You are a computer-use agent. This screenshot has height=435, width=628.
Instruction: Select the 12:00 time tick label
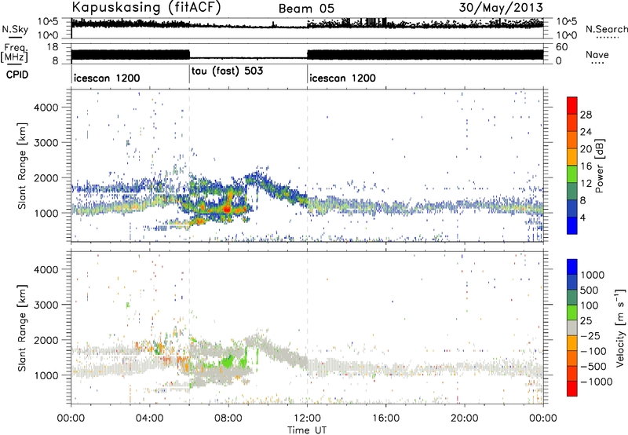(x=307, y=419)
